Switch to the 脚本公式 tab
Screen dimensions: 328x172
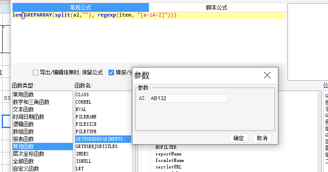point(217,7)
